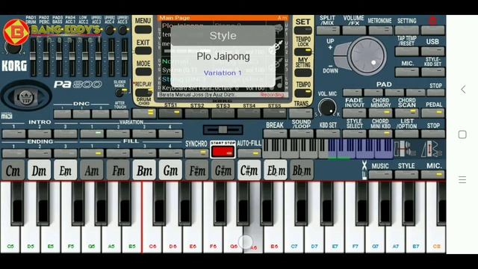478x269 pixels.
Task: Click the red record icon
Action: point(433,21)
